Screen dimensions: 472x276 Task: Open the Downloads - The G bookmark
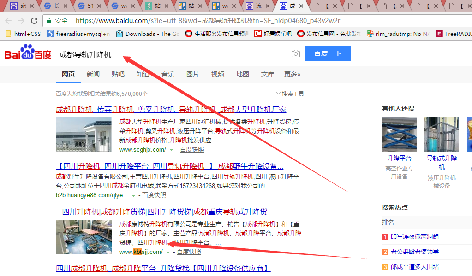[x=148, y=34]
